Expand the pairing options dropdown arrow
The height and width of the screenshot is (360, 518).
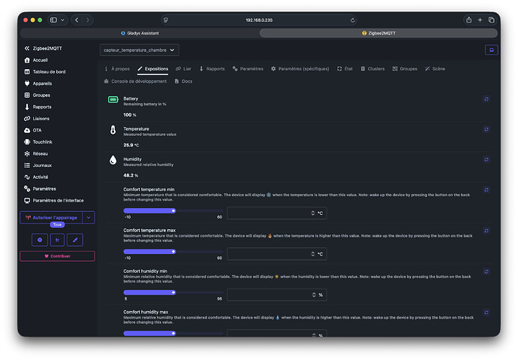89,217
